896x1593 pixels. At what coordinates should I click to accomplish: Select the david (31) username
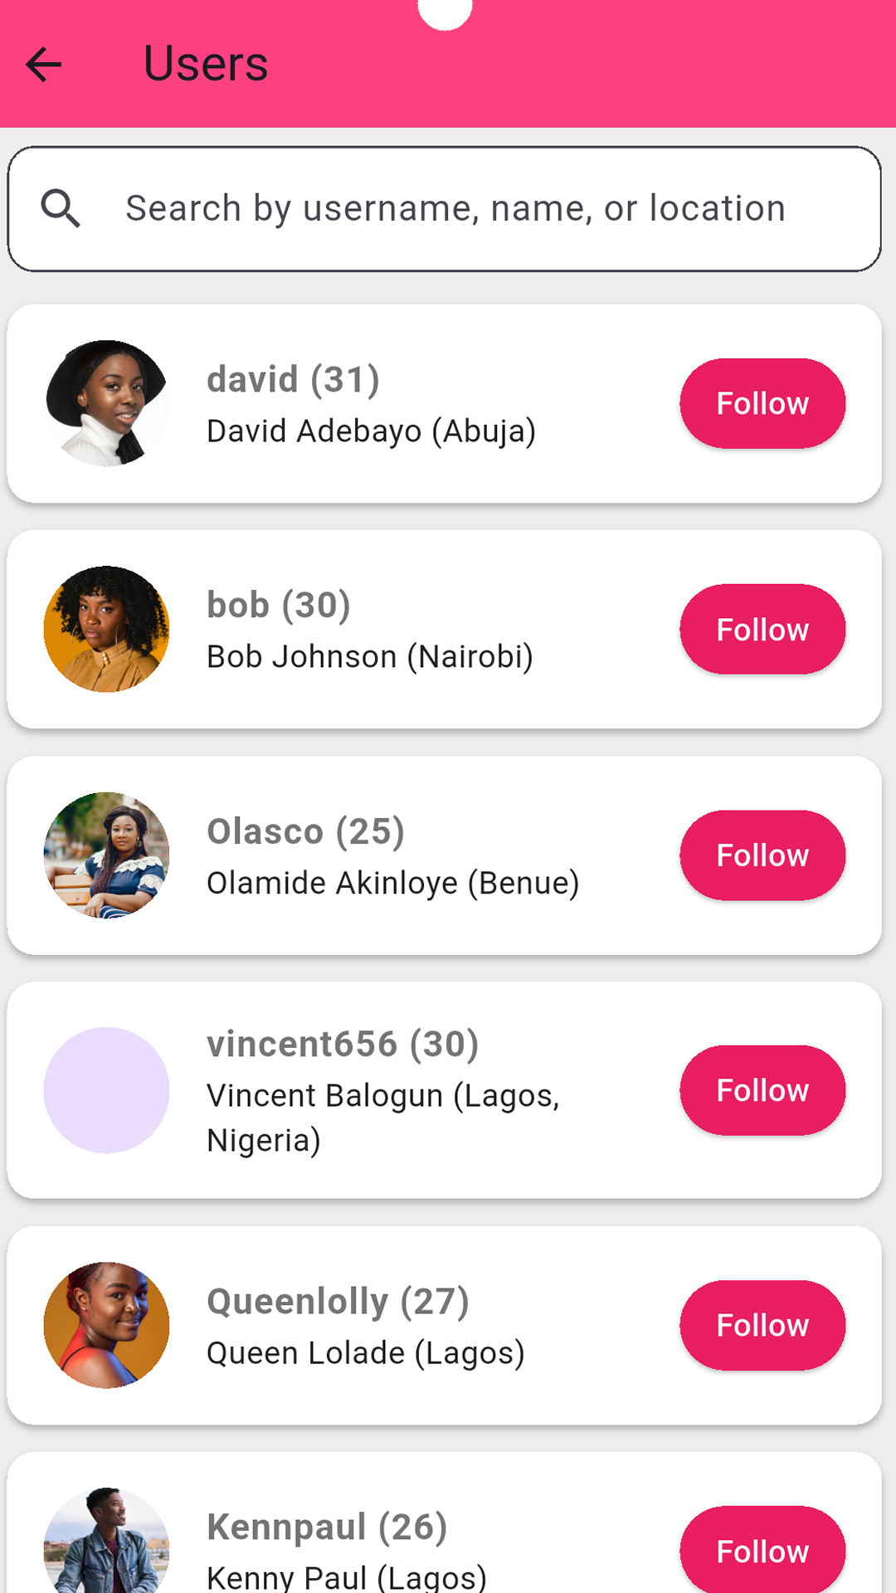(293, 379)
